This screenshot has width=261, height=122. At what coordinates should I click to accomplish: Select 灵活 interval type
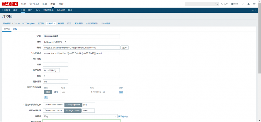tap(48, 92)
